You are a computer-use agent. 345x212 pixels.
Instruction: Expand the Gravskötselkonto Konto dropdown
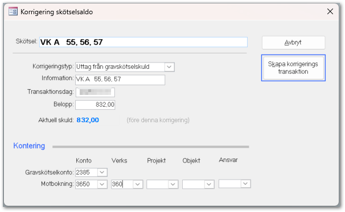pos(102,172)
